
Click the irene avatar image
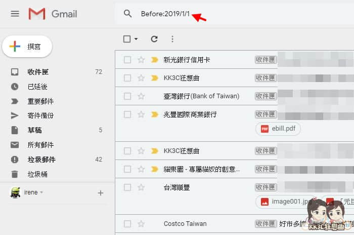pos(15,192)
